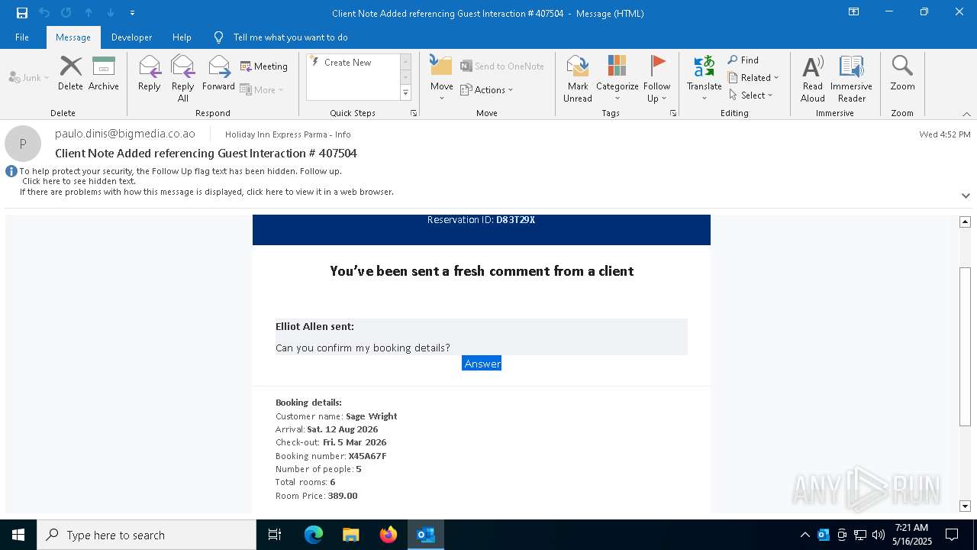This screenshot has height=550, width=977.
Task: Open the Zoom tool
Action: [902, 73]
